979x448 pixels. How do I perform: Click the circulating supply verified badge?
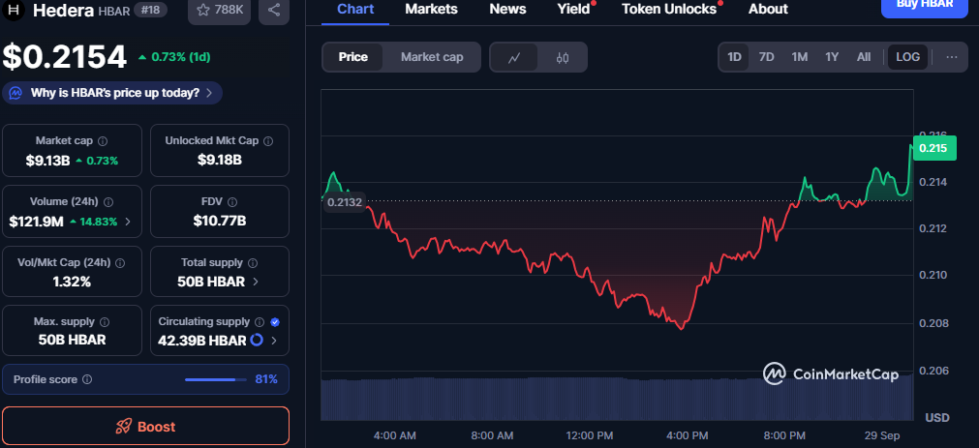tap(275, 321)
